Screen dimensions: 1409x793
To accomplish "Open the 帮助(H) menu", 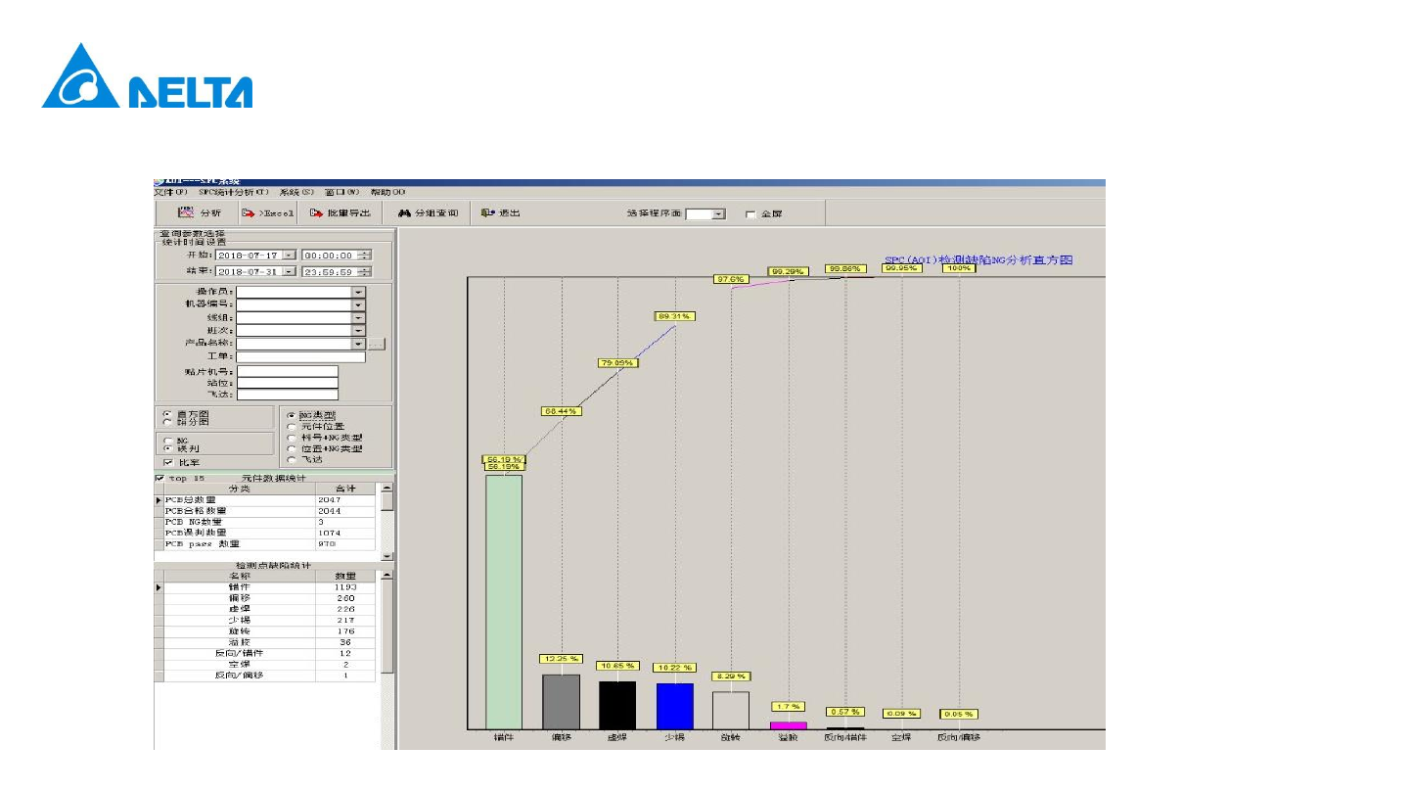I will coord(387,192).
